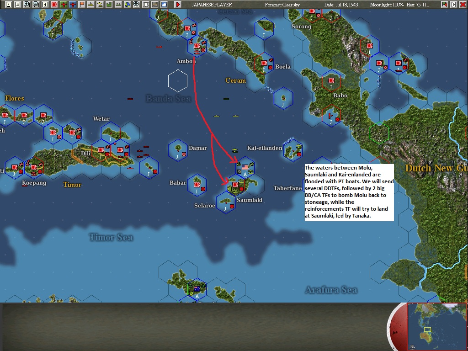468x351 pixels.
Task: Select the Japanese base flag at Boela
Action: pyautogui.click(x=264, y=63)
